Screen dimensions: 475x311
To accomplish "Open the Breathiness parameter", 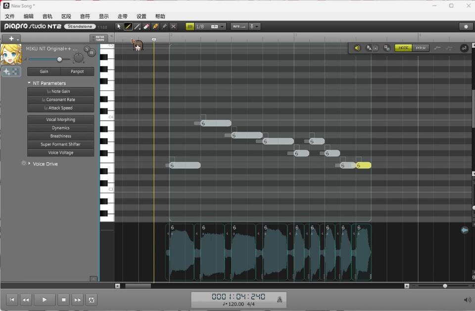I will 60,136.
